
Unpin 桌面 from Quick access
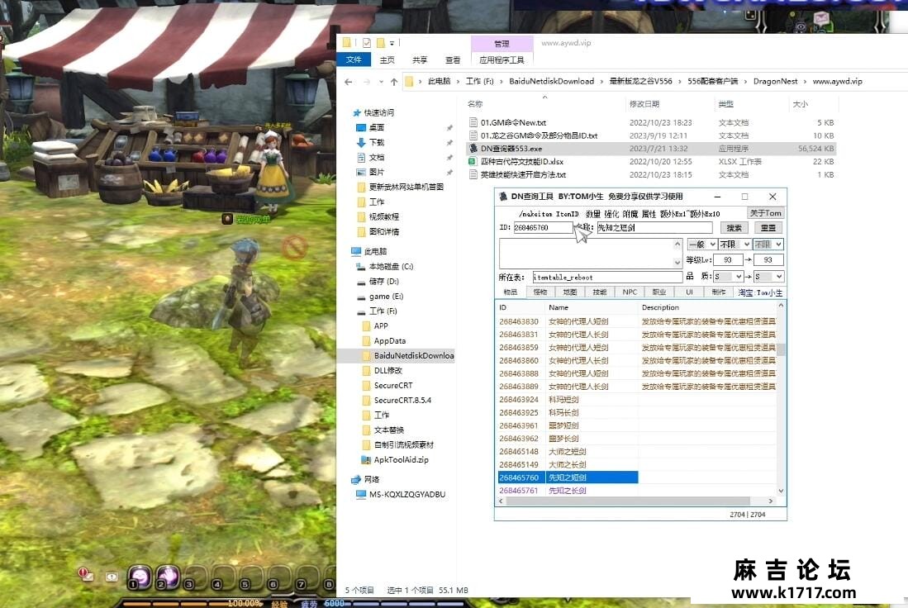(x=449, y=127)
